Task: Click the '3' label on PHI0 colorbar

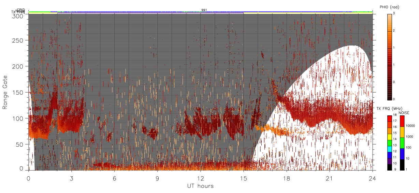Action: tap(394, 14)
